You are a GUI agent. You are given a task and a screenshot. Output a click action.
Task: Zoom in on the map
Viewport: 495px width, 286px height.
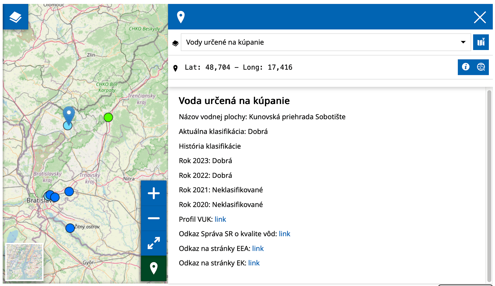click(154, 193)
